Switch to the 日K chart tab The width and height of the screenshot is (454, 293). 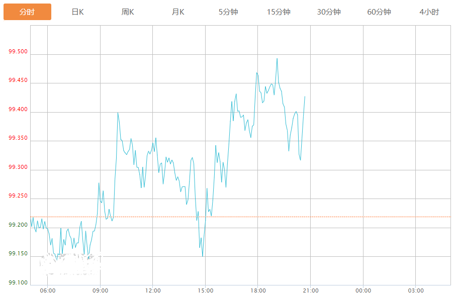[77, 12]
